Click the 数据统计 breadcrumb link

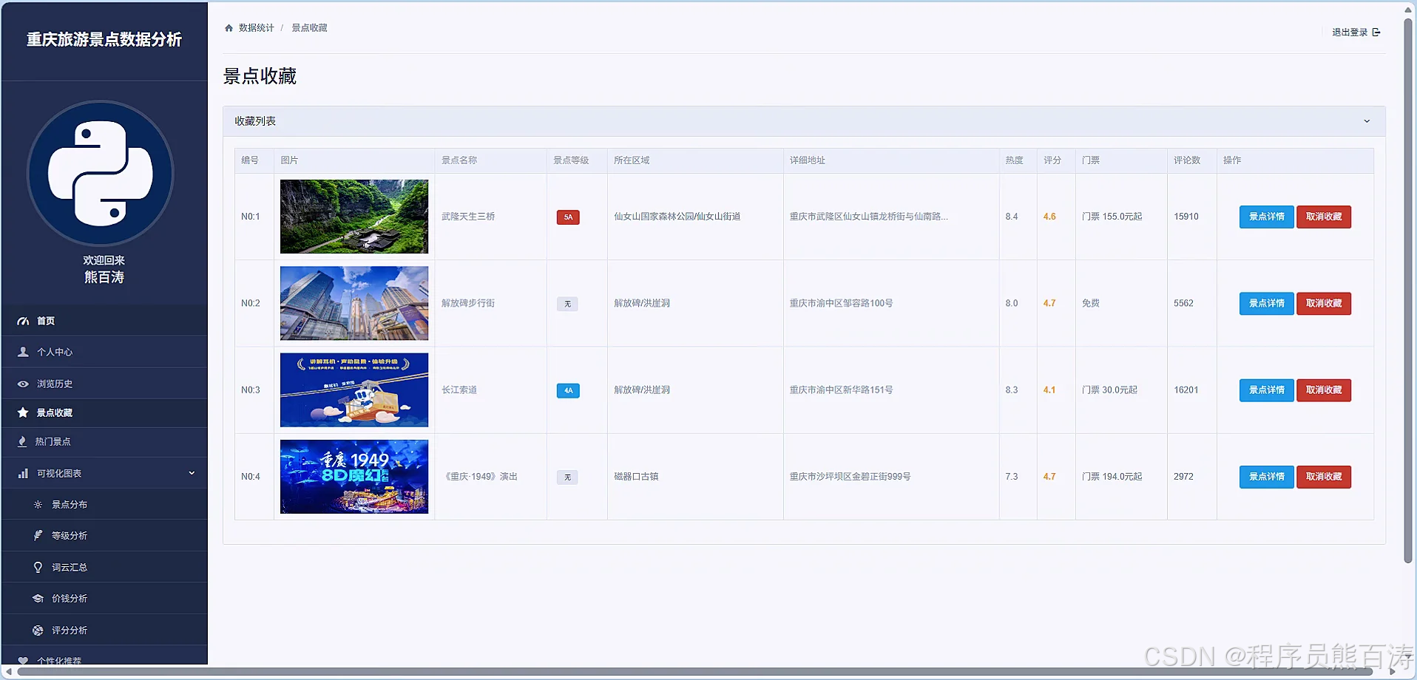[256, 28]
